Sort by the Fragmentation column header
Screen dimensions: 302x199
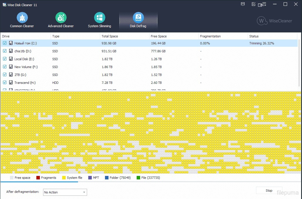210,36
